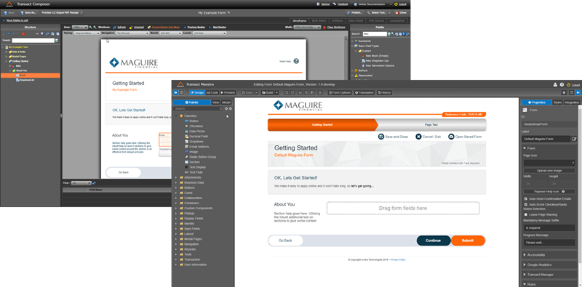Select the Model tab in Maestro
This screenshot has height=287, width=582.
(x=226, y=102)
